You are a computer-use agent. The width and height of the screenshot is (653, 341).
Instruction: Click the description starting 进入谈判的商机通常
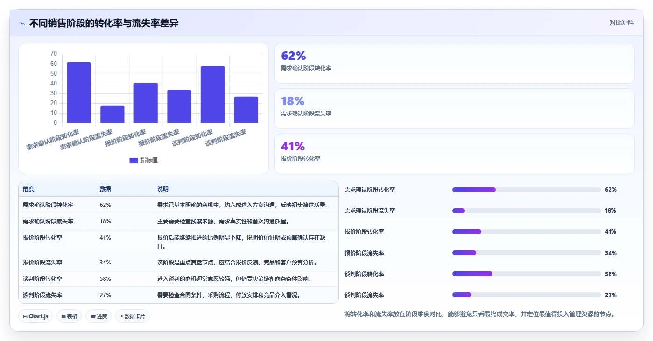pyautogui.click(x=234, y=279)
